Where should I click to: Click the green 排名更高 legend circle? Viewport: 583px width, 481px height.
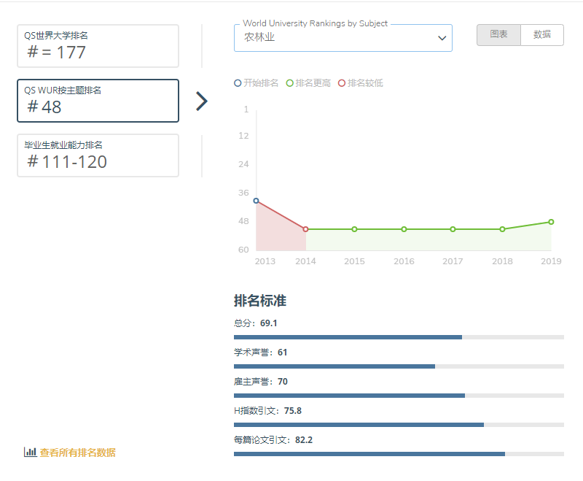(290, 83)
